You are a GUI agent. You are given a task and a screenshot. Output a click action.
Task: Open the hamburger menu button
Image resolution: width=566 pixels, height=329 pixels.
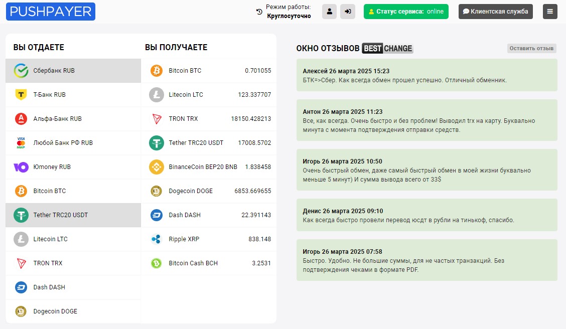click(x=550, y=12)
